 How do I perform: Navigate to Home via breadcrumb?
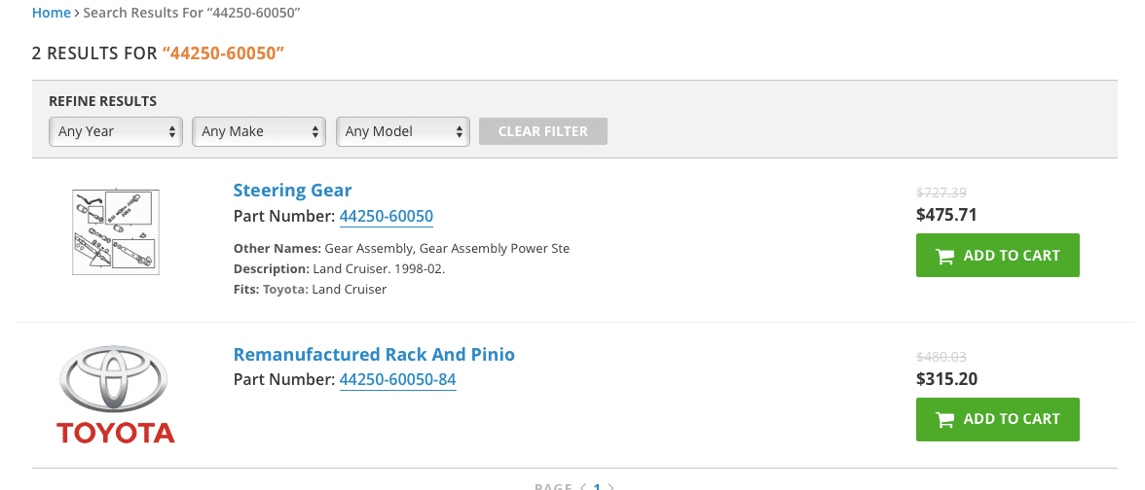click(51, 14)
